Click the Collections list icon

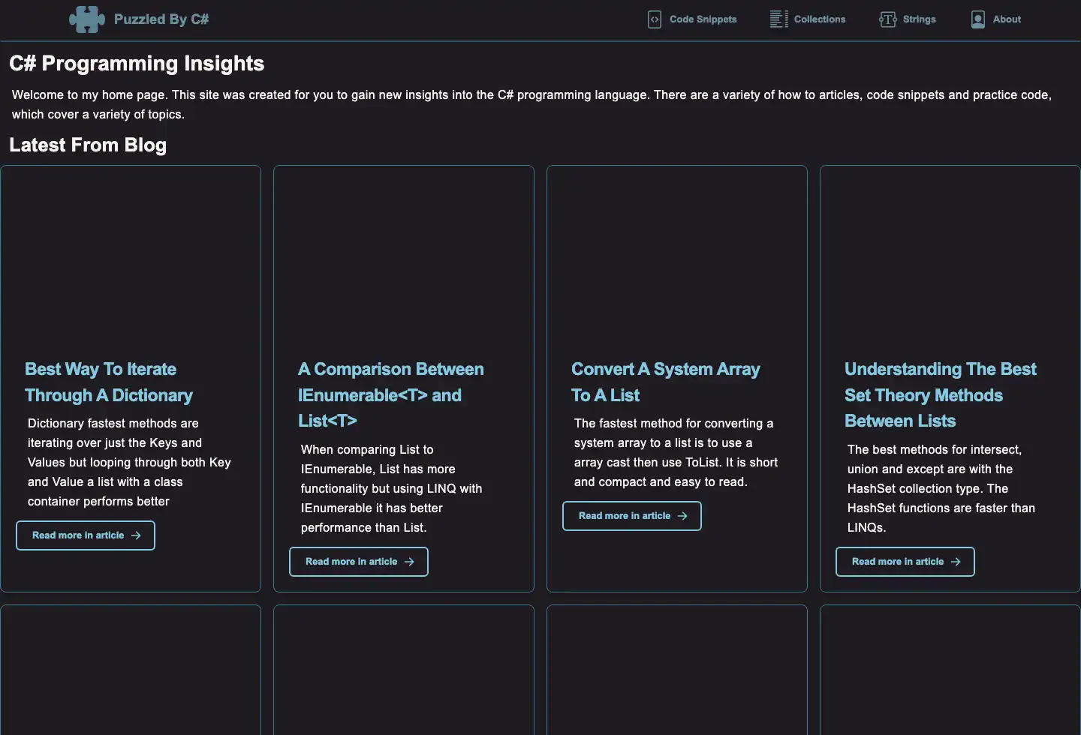click(778, 19)
